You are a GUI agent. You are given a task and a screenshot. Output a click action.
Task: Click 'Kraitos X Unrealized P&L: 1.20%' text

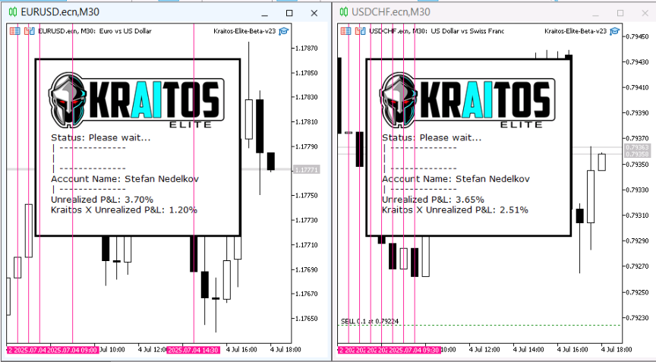tap(124, 210)
